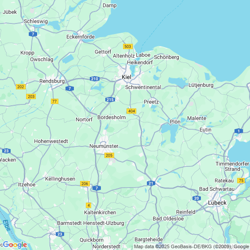250x250 pixels.
Task: Click the Schleswig town label
Action: 36,21
